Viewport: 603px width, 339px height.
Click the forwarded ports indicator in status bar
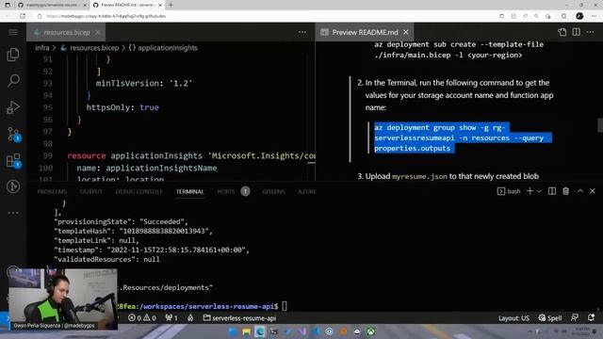[171, 318]
